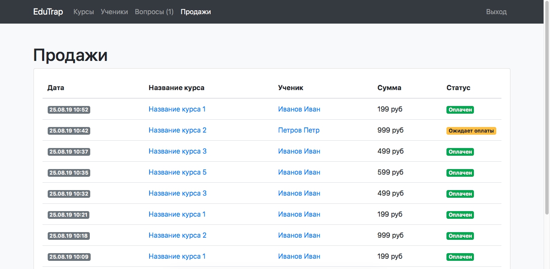This screenshot has width=550, height=269.
Task: Open Название курса 1 from 10:52 sale
Action: tap(177, 109)
